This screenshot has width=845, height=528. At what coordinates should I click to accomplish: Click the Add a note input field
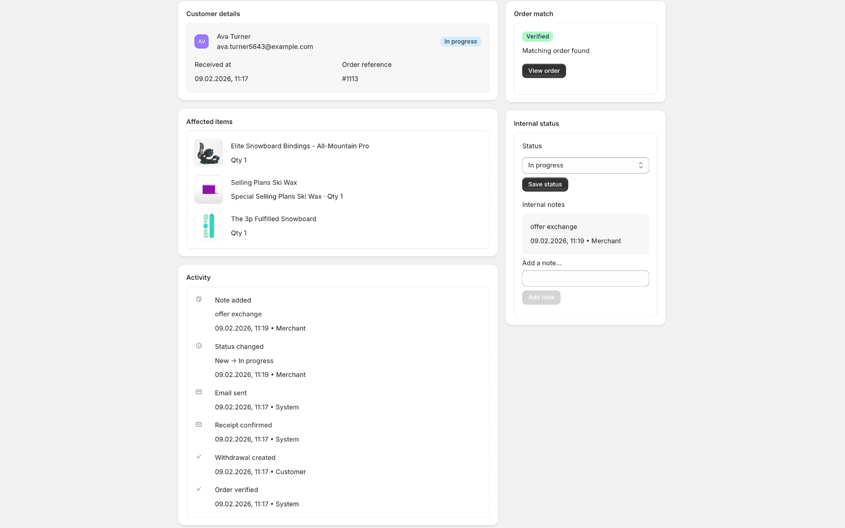(x=585, y=278)
